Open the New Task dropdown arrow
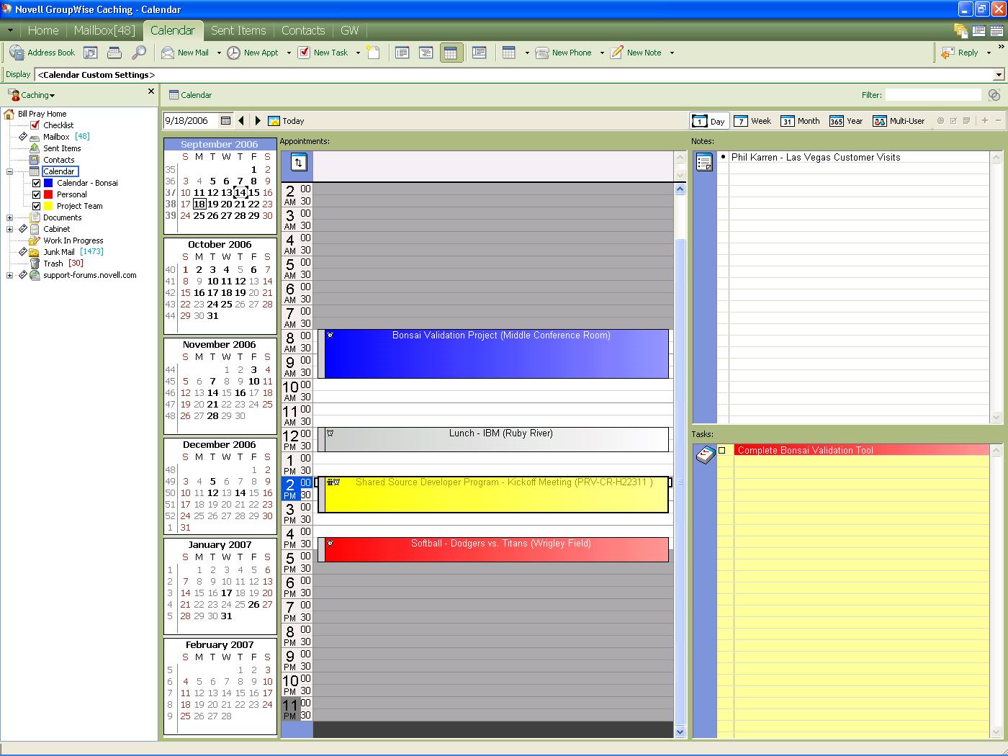Viewport: 1008px width, 756px height. [x=358, y=53]
